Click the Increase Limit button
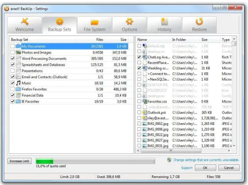The width and height of the screenshot is (248, 185). click(x=19, y=161)
